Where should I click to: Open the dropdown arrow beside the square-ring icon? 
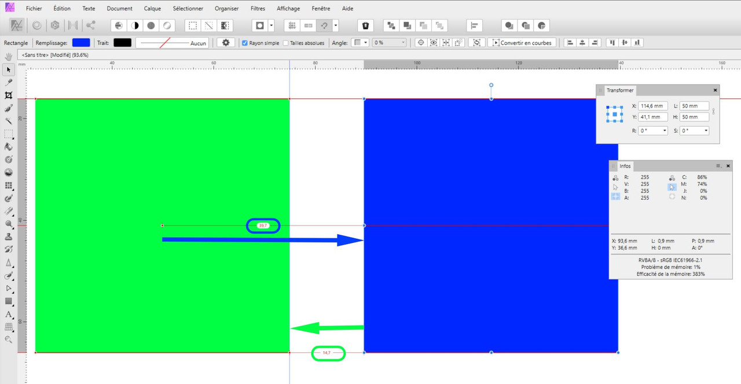270,25
